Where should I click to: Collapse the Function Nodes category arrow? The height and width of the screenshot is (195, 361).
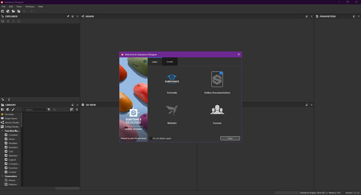pos(2,131)
